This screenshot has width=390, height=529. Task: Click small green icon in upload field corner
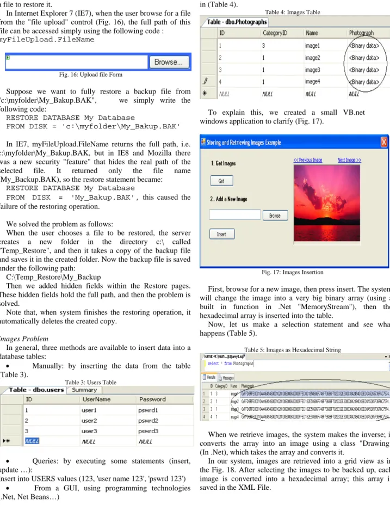click(8, 58)
